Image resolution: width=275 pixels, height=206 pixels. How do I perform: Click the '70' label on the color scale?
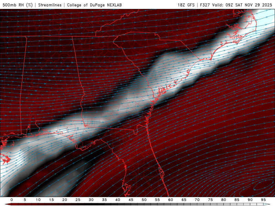tap(197, 200)
